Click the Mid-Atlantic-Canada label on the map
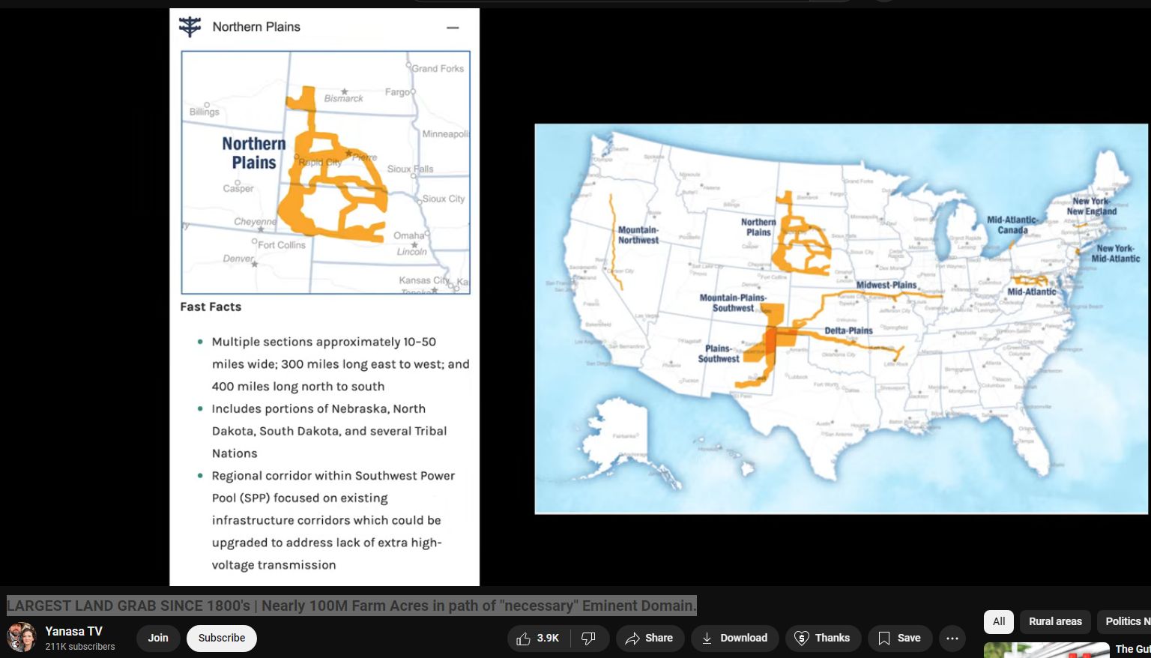Viewport: 1151px width, 658px height. click(x=1012, y=225)
